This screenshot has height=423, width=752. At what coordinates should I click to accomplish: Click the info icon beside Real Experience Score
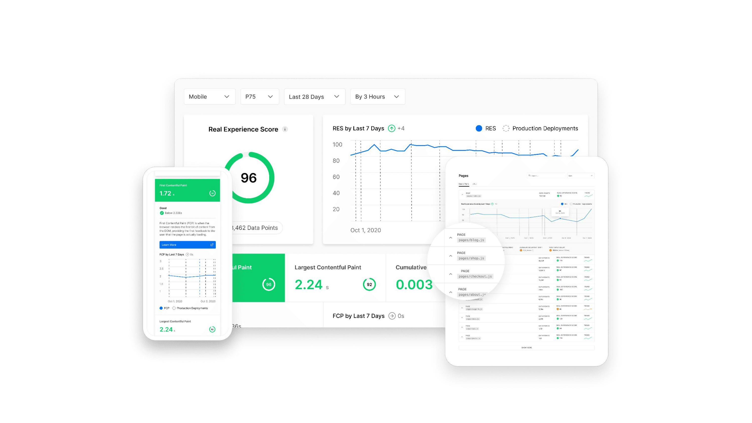click(x=285, y=129)
